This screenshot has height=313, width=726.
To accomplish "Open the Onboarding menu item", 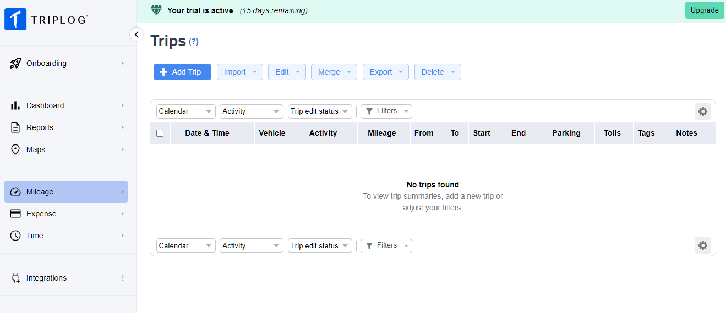I will (66, 63).
